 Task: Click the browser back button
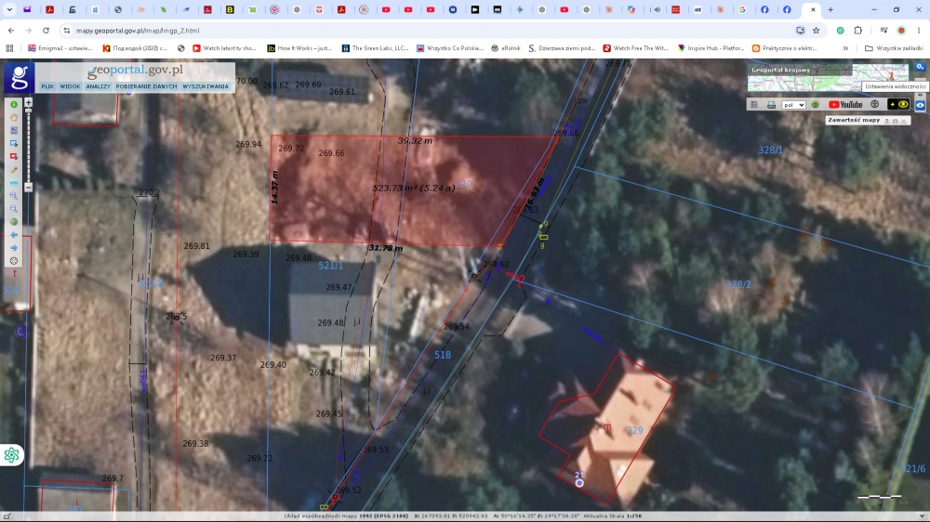(11, 31)
